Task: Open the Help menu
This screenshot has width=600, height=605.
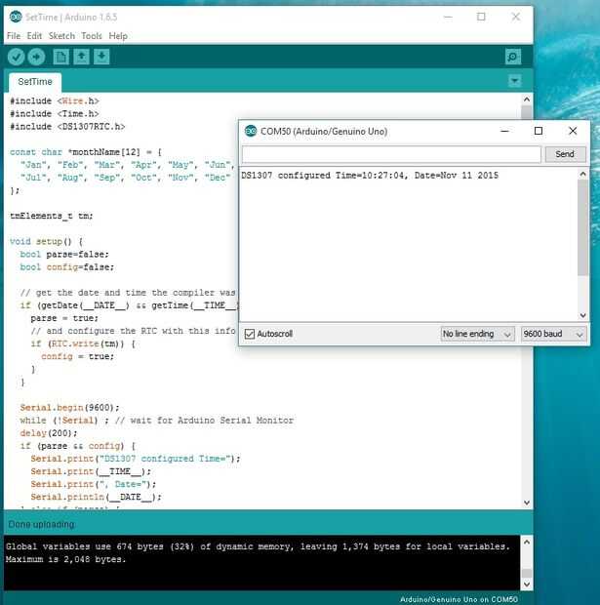Action: tap(118, 36)
